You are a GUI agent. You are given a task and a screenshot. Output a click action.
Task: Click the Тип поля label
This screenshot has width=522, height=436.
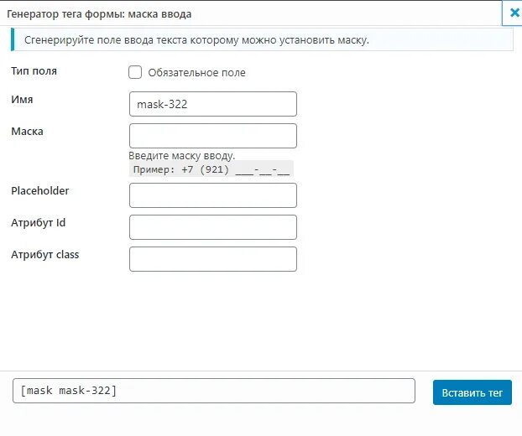click(34, 70)
